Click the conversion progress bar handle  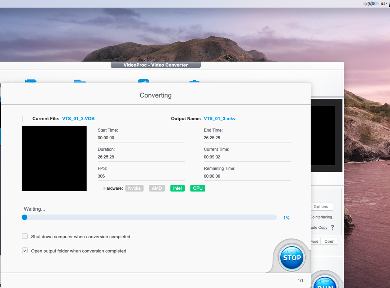(25, 217)
